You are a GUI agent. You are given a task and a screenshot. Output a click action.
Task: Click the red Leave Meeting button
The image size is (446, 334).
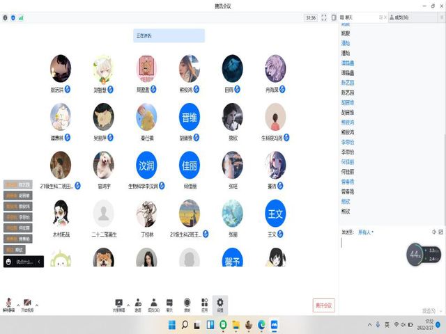(x=324, y=305)
